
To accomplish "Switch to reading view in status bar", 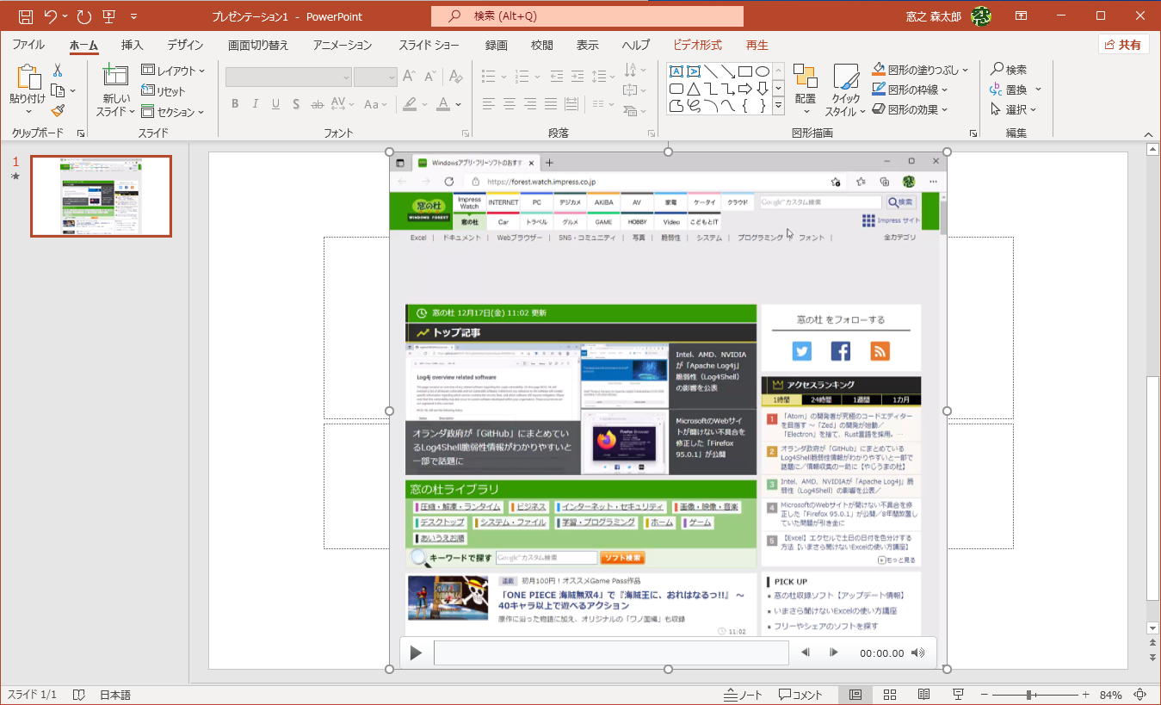I will pyautogui.click(x=923, y=695).
